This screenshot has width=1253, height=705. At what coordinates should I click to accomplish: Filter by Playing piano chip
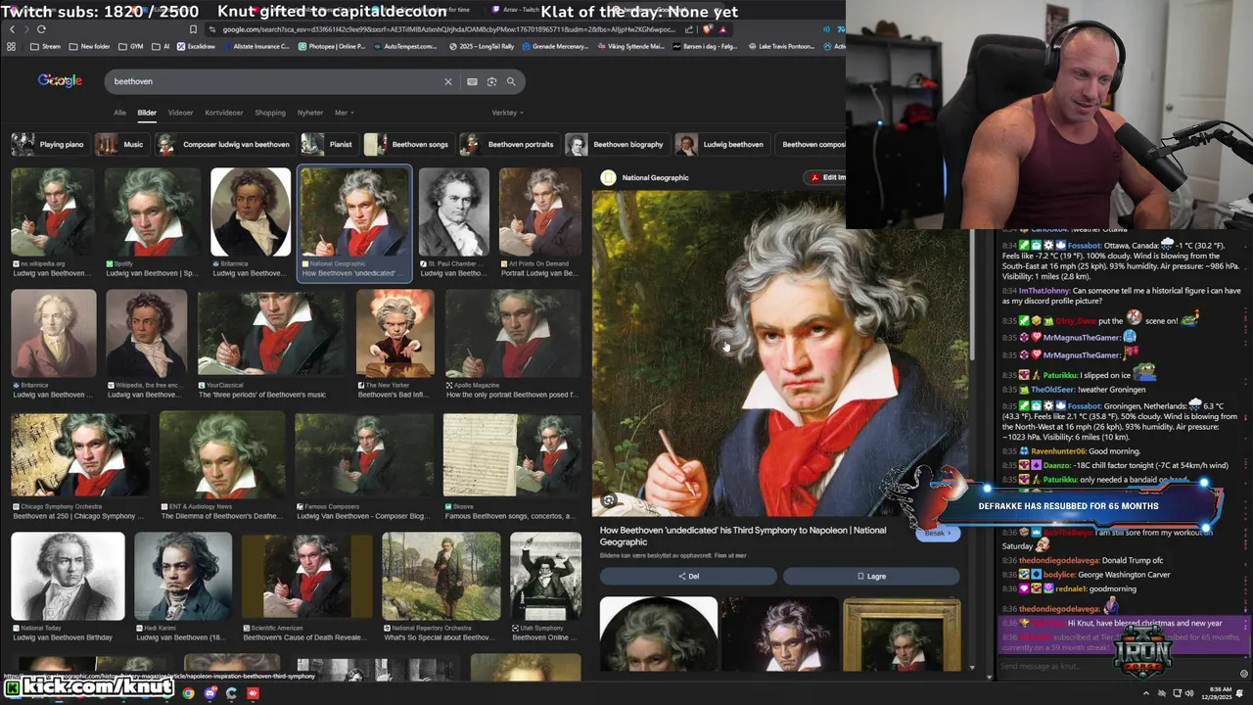click(x=49, y=144)
